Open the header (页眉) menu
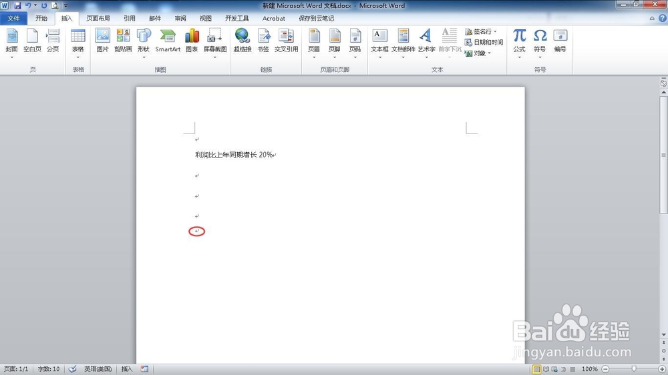 [x=314, y=43]
